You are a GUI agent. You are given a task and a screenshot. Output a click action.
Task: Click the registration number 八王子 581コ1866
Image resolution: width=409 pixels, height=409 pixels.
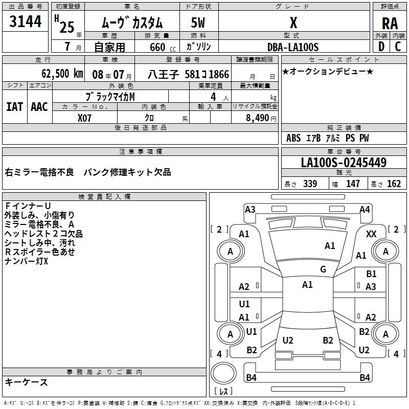click(x=188, y=74)
